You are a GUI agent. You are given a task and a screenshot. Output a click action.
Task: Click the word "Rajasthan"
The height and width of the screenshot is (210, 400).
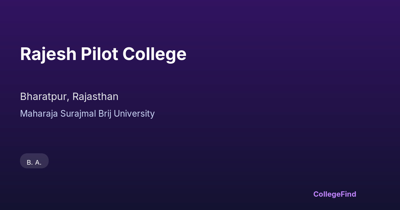(x=95, y=97)
